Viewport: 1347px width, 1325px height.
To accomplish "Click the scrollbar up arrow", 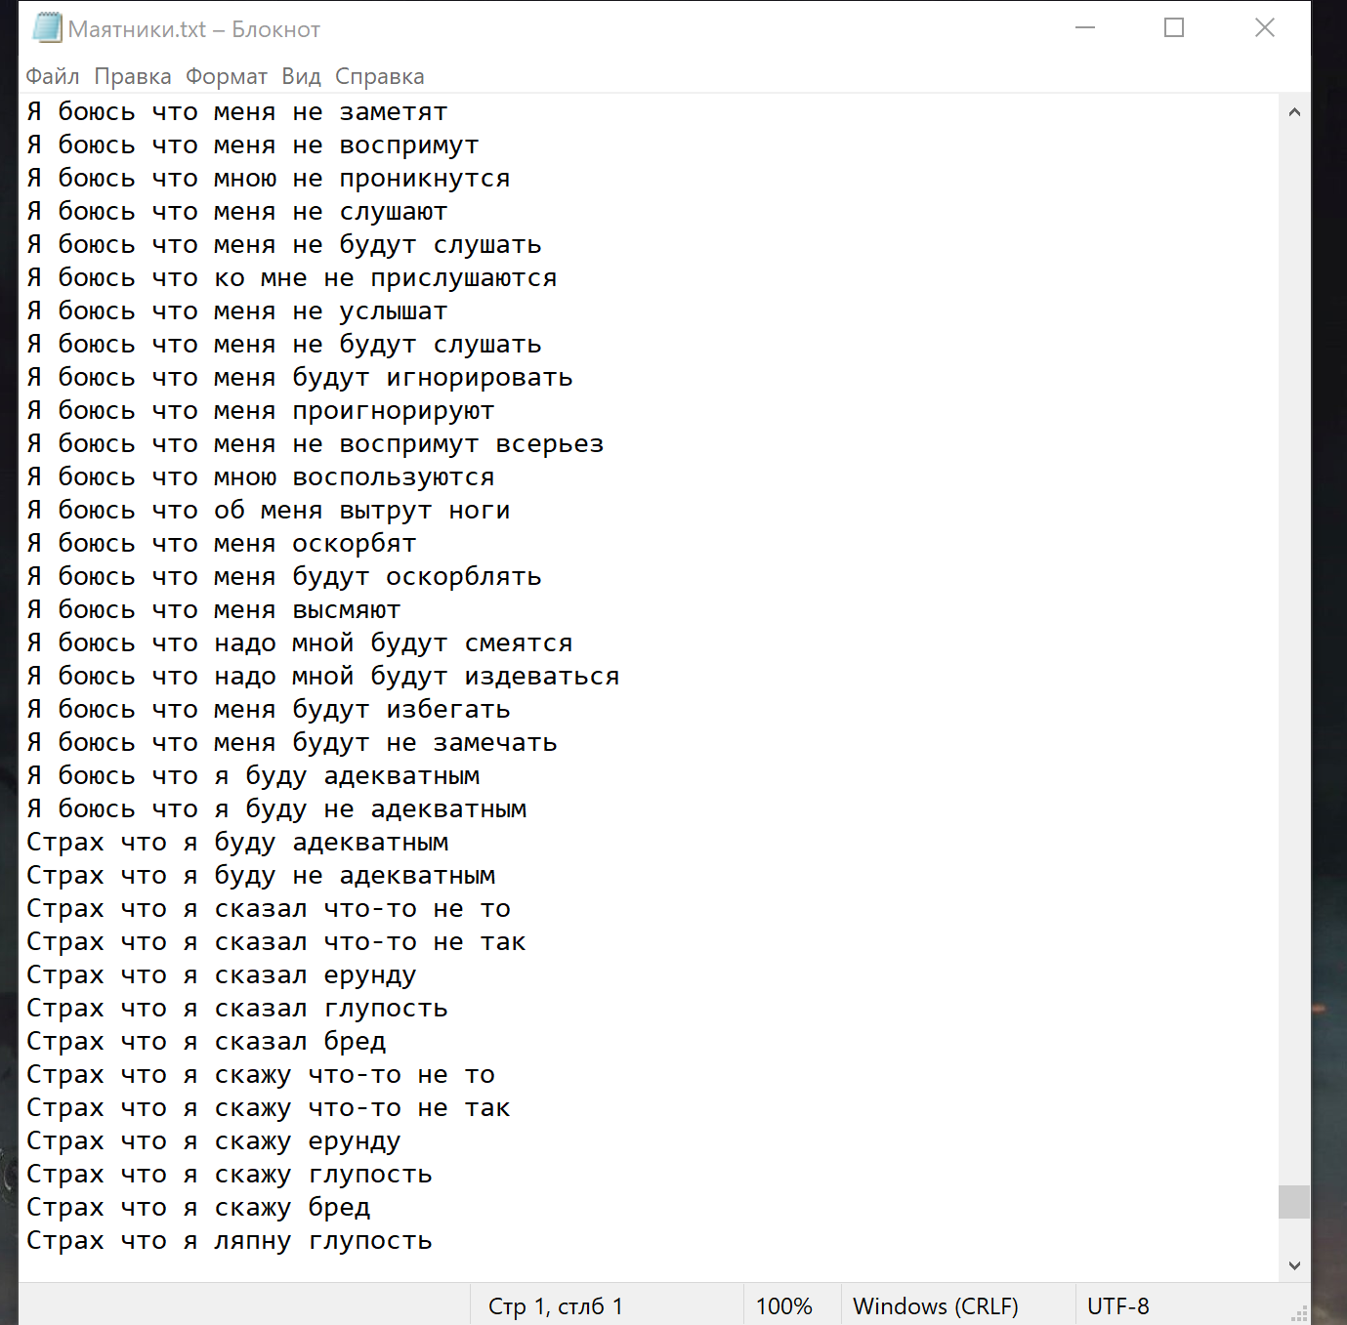I will [1294, 111].
